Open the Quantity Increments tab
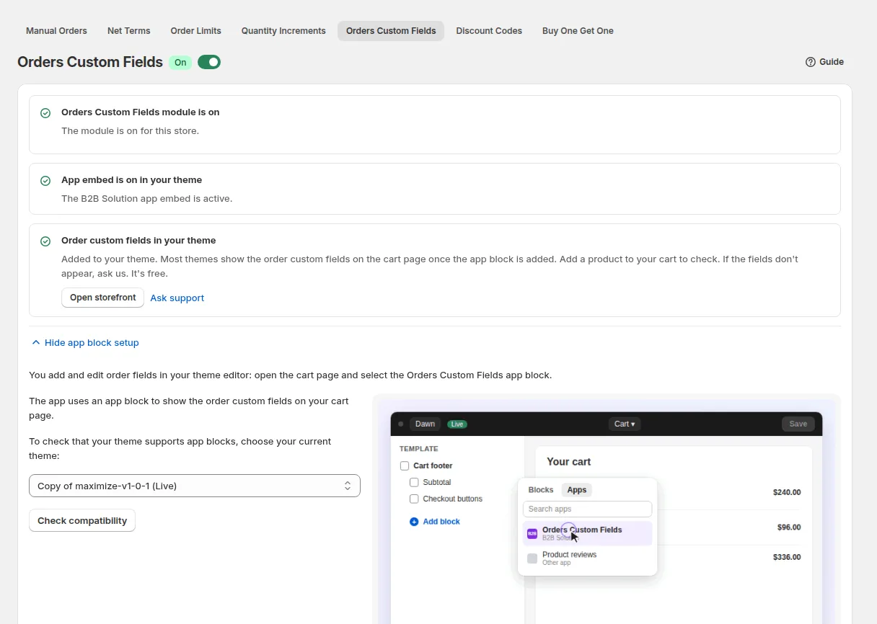Screen dimensions: 877x624 pyautogui.click(x=283, y=31)
